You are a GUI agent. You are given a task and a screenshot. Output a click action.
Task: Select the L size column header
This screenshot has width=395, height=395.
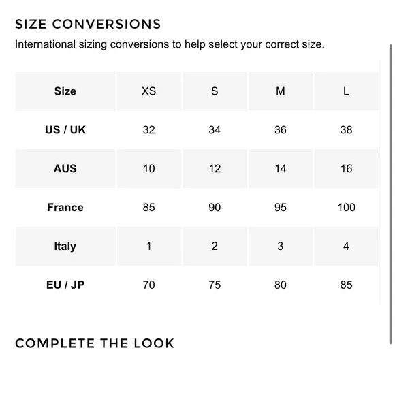[x=347, y=91]
